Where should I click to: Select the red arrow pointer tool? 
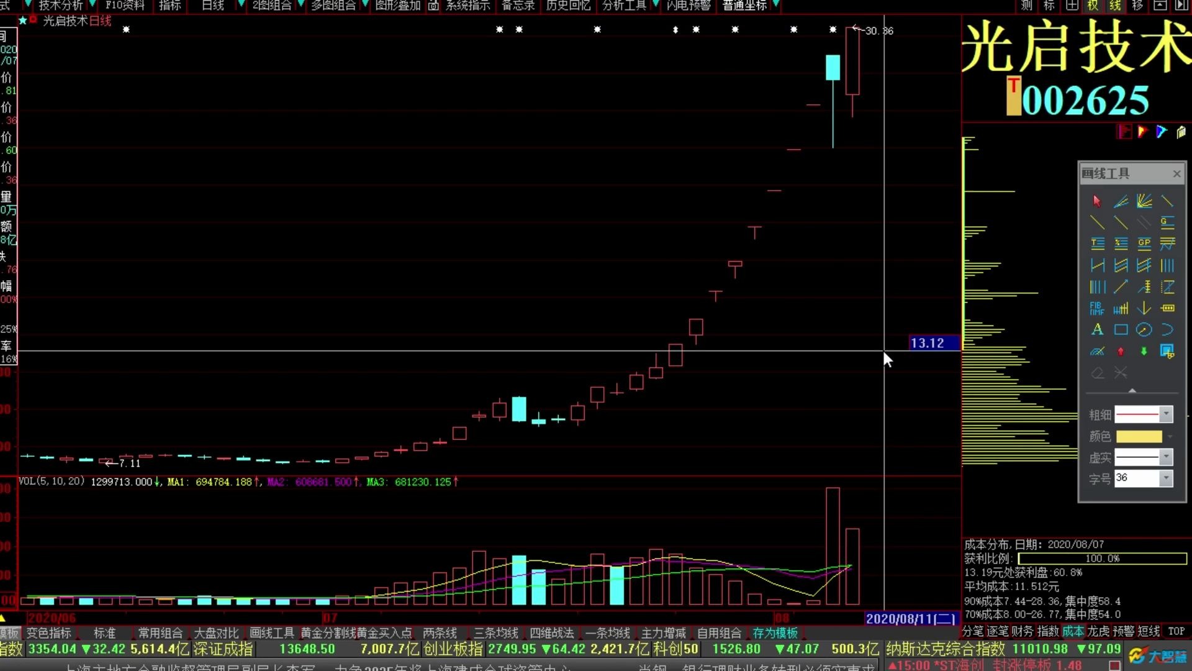click(x=1097, y=201)
